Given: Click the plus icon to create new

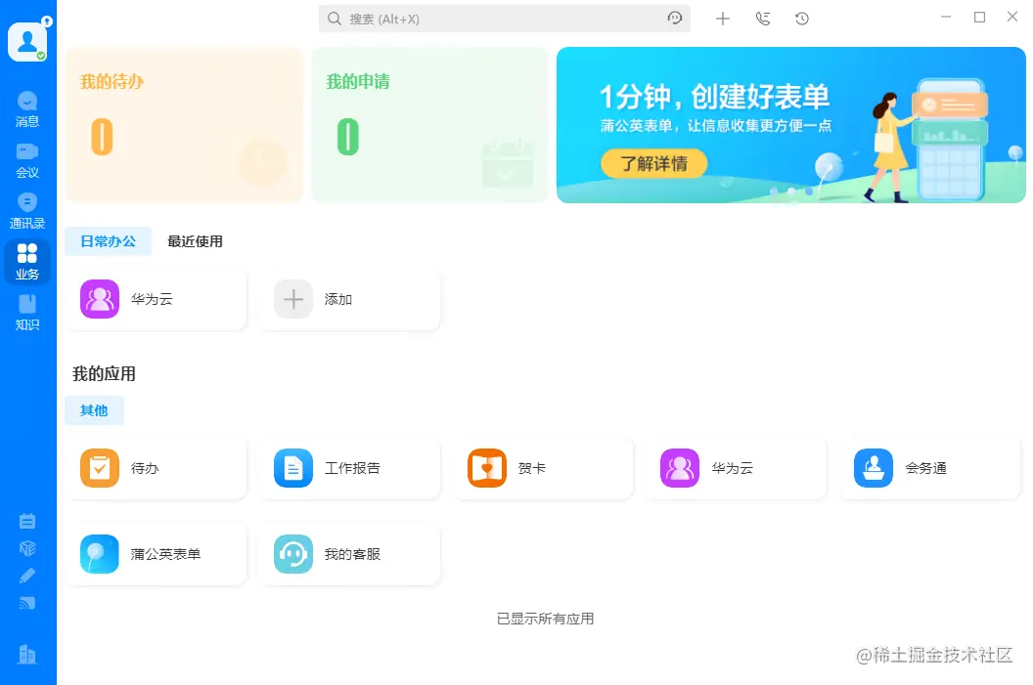Looking at the screenshot, I should coord(723,18).
